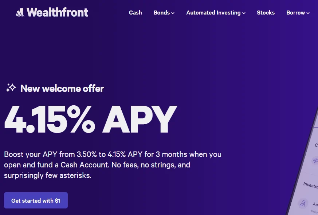
Task: Click the New welcome offer heading
Action: pyautogui.click(x=62, y=88)
